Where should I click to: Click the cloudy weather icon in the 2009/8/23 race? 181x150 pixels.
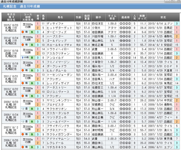(x=23, y=109)
